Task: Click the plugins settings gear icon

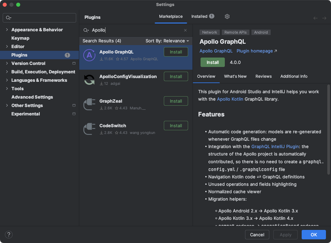Action: pyautogui.click(x=227, y=17)
